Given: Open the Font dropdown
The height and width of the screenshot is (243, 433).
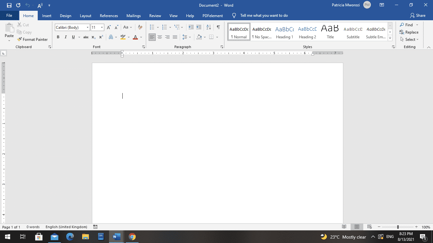Looking at the screenshot, I should coord(88,27).
